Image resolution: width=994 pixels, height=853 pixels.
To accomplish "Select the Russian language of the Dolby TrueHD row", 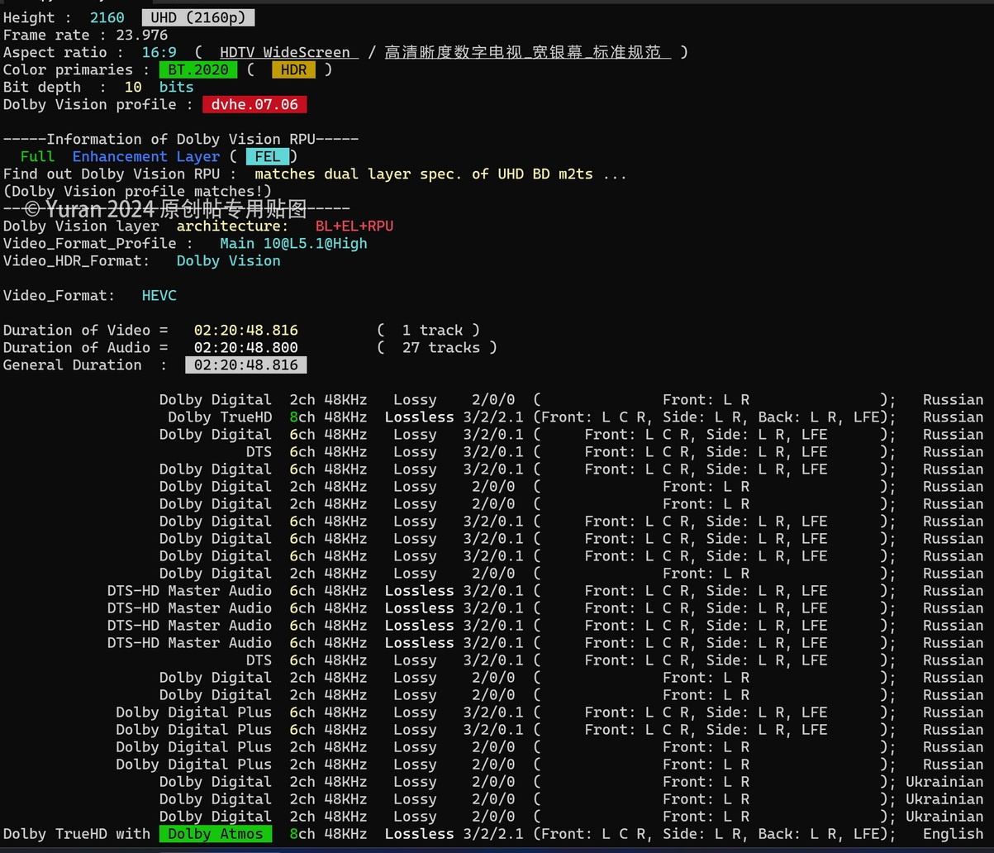I will (954, 417).
